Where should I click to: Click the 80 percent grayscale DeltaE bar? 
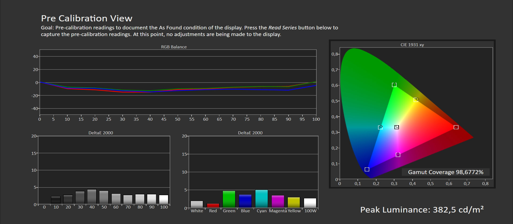pos(140,199)
